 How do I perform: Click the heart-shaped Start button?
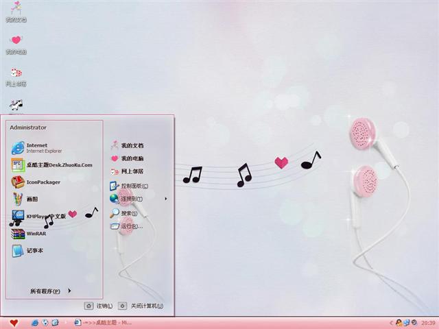(14, 323)
